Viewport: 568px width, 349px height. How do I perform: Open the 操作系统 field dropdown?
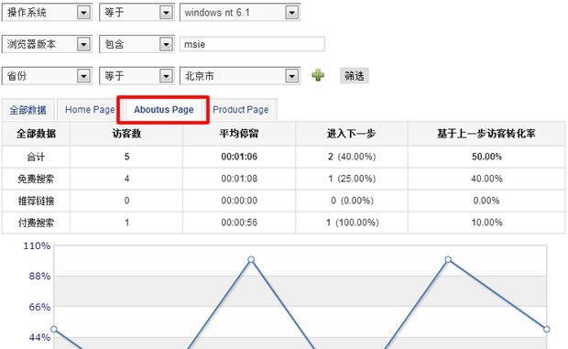[47, 13]
